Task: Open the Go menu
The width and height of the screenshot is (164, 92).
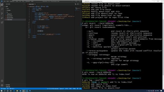Action: coord(20,1)
